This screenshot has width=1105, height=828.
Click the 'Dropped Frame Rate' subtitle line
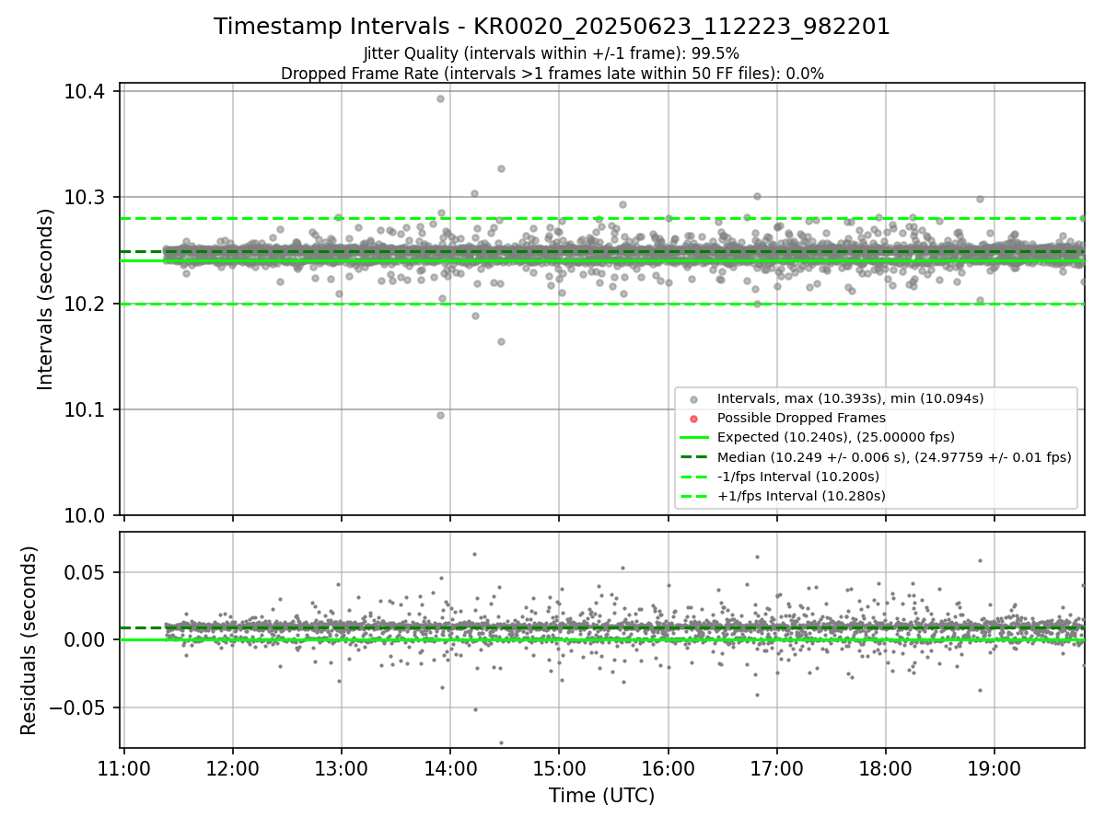(x=552, y=74)
